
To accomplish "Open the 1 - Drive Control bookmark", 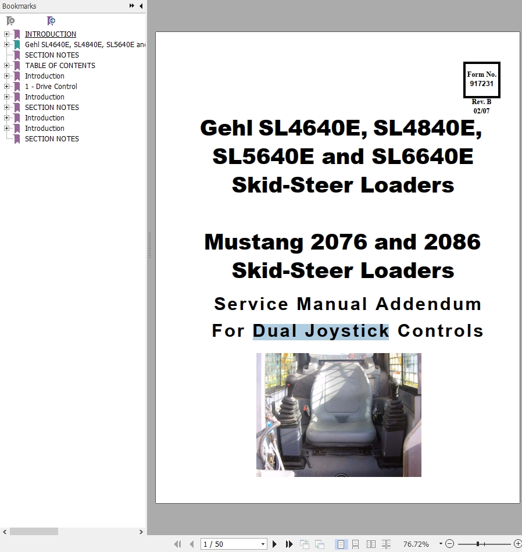I will (51, 87).
